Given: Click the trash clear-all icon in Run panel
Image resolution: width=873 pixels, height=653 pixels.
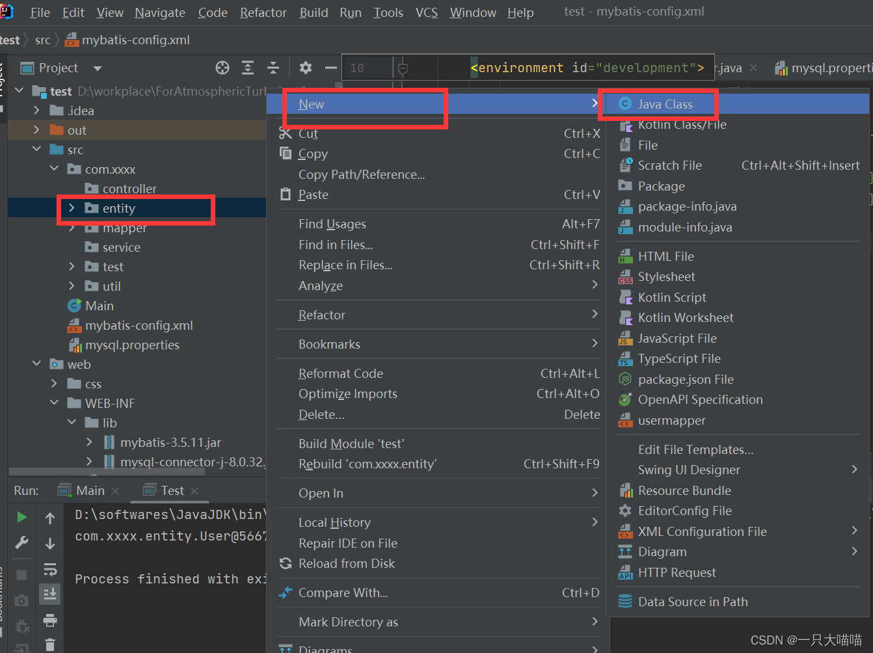Looking at the screenshot, I should pyautogui.click(x=50, y=645).
